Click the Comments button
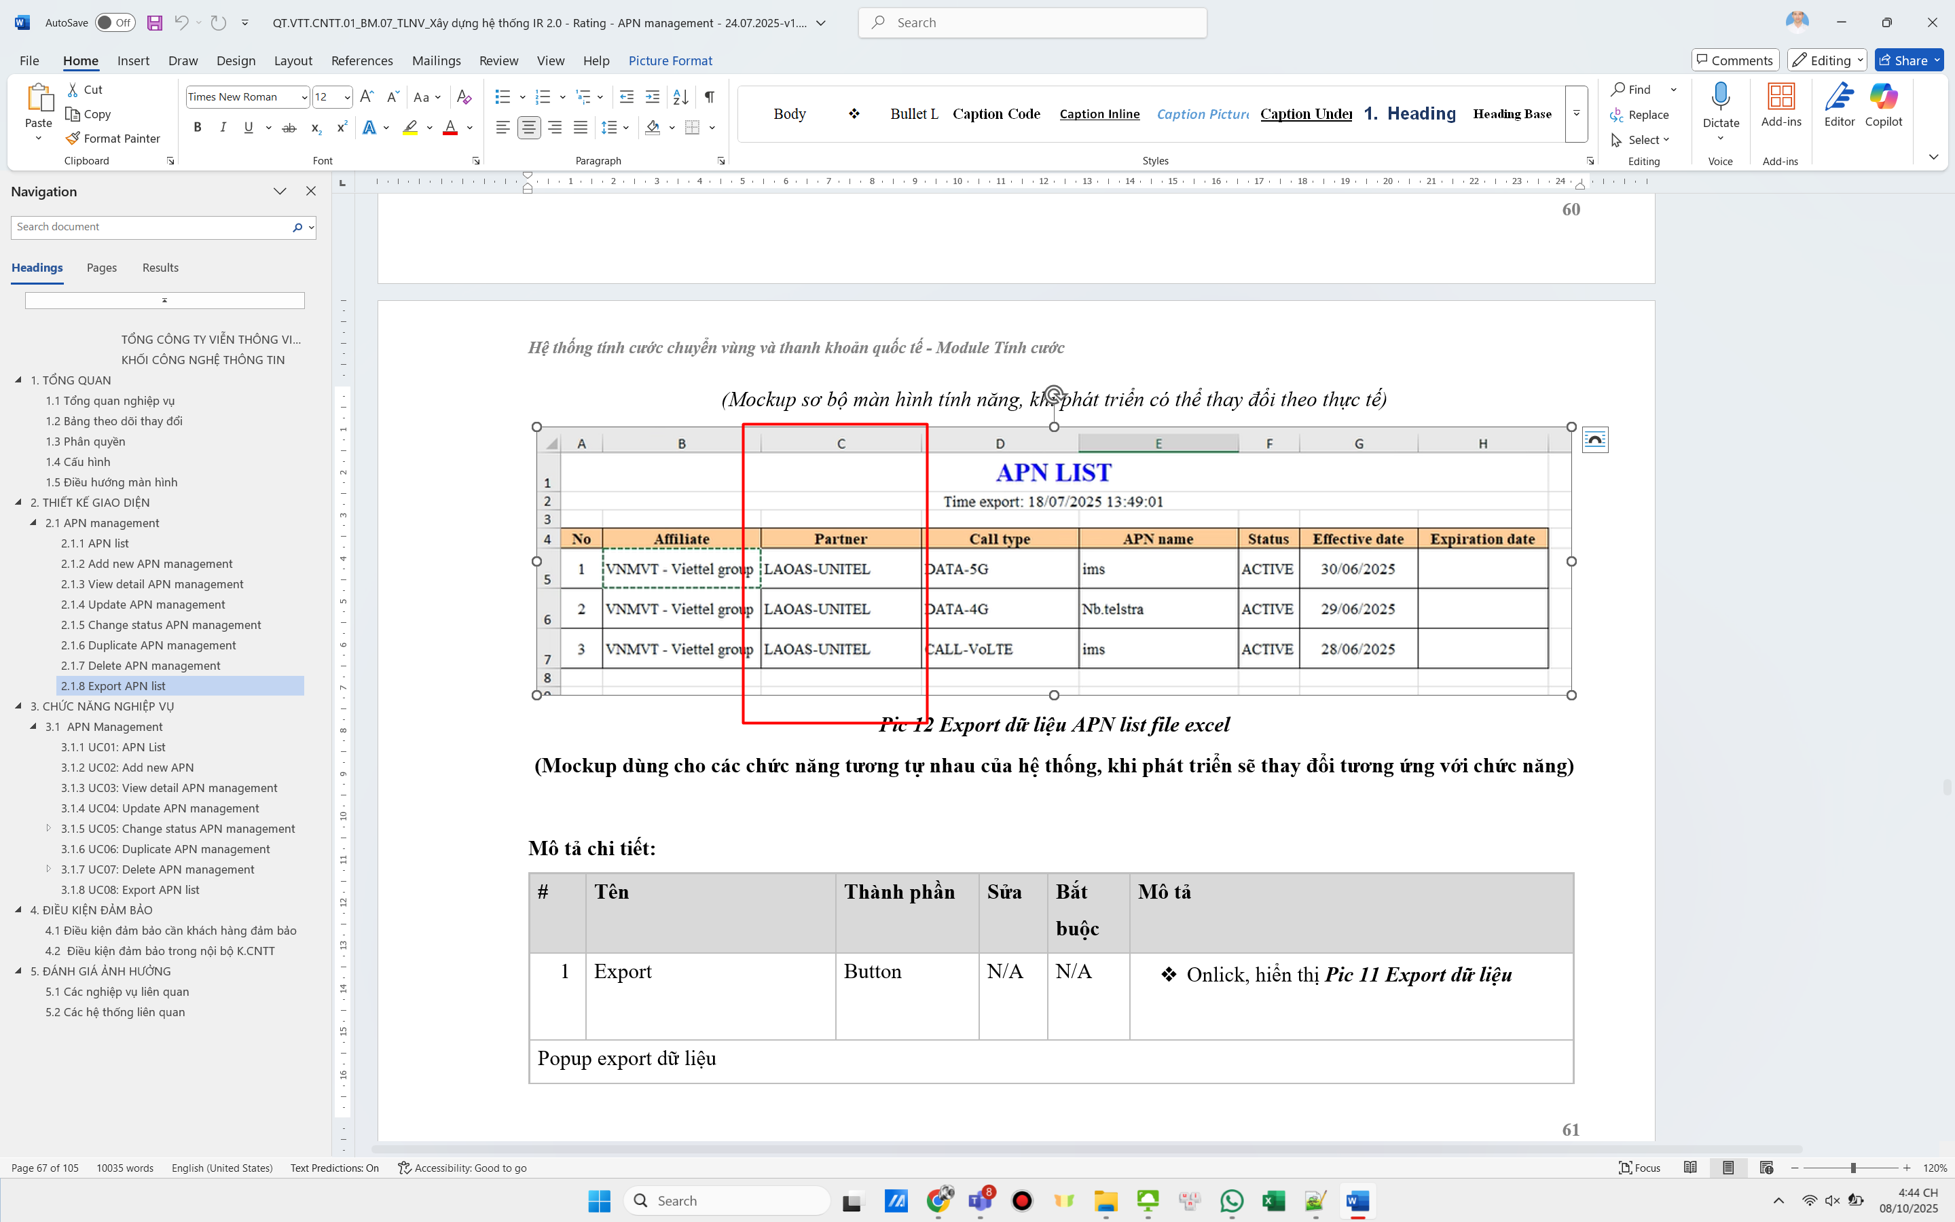The image size is (1955, 1222). click(1734, 60)
